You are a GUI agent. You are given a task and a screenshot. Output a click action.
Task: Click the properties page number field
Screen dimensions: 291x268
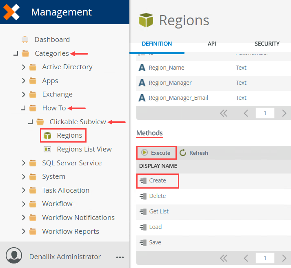click(265, 113)
